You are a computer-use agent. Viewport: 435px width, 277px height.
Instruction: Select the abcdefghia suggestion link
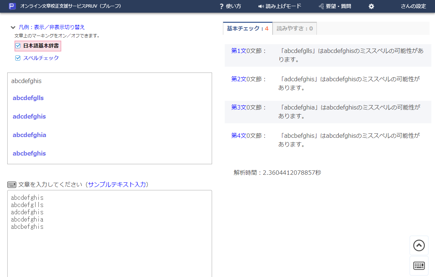[29, 135]
